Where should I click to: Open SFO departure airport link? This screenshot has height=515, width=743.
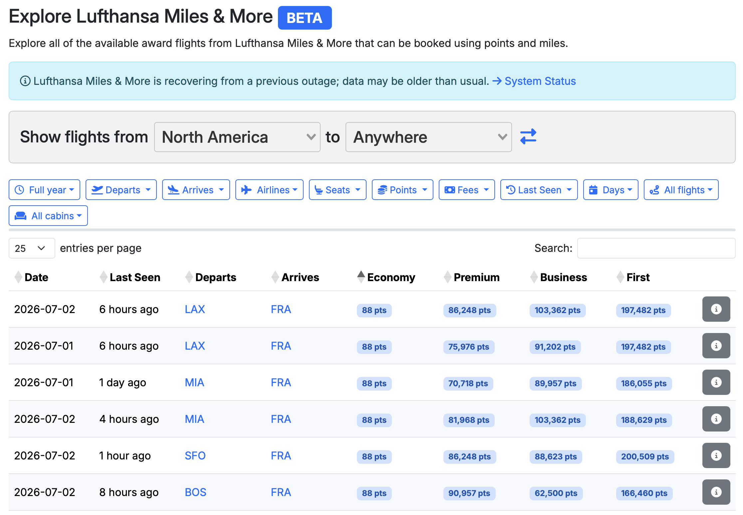click(195, 455)
